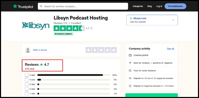Click the Claimed profile text
Screen dimensions: 199x98
(x=141, y=55)
